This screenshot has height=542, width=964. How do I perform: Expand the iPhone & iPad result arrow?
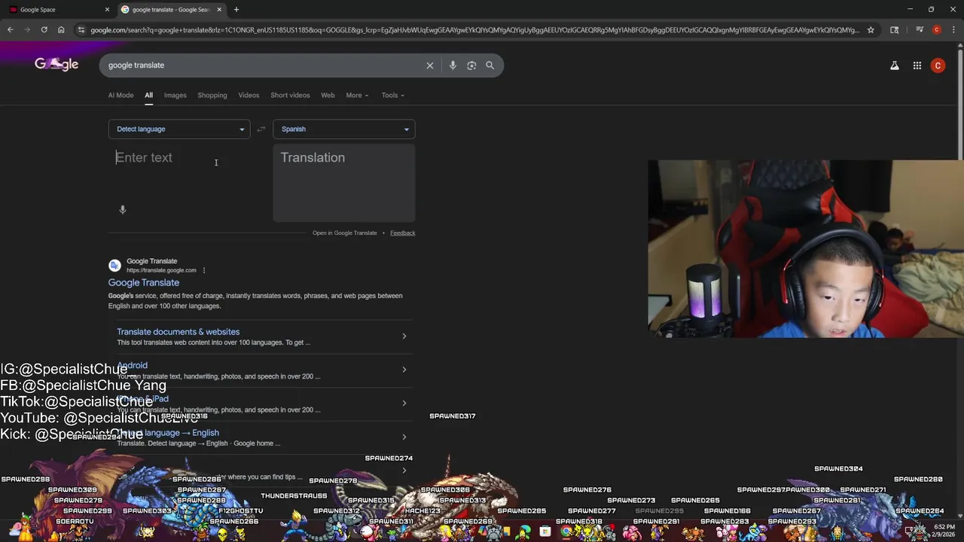pos(404,403)
